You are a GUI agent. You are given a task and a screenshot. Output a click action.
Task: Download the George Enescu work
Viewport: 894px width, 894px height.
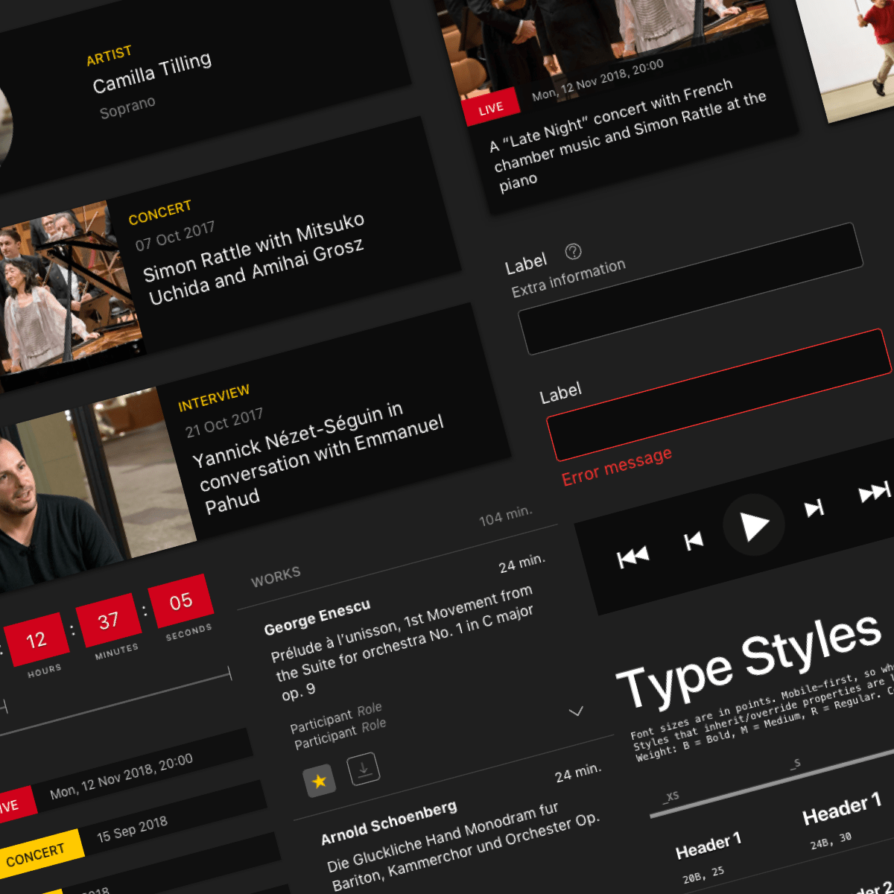pos(364,768)
